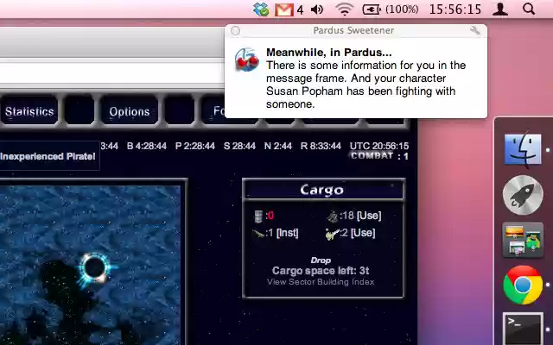Open the Spotlight search magnifier

tap(529, 9)
